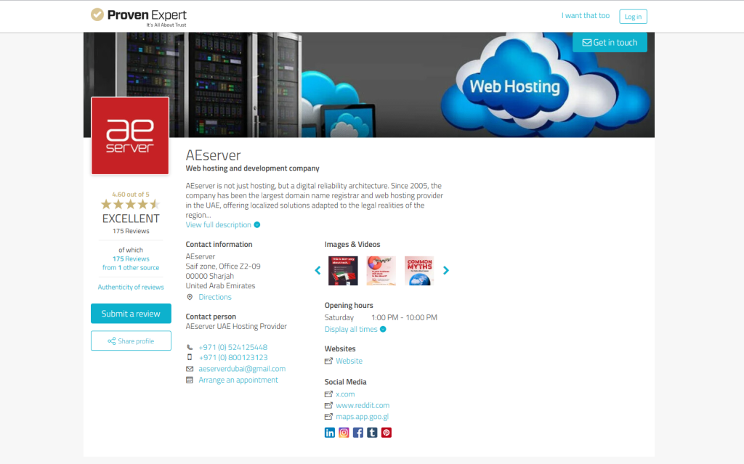Expand opening hours chevron icon

(383, 329)
